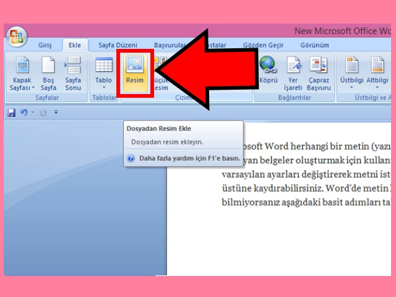This screenshot has width=396, height=297.
Task: Save the document with the disk icon
Action: pyautogui.click(x=11, y=113)
